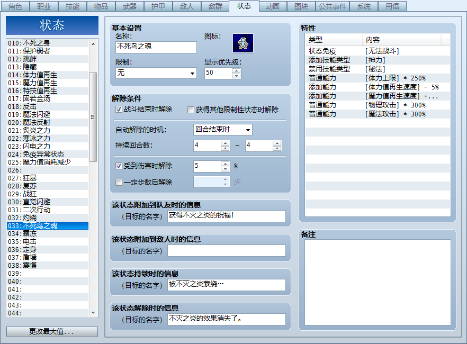This screenshot has height=344, width=467.
Task: Open the 自动解除的时机 dropdown
Action: tap(223, 130)
